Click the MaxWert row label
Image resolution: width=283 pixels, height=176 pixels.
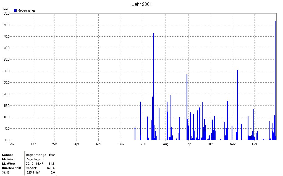click(9, 164)
